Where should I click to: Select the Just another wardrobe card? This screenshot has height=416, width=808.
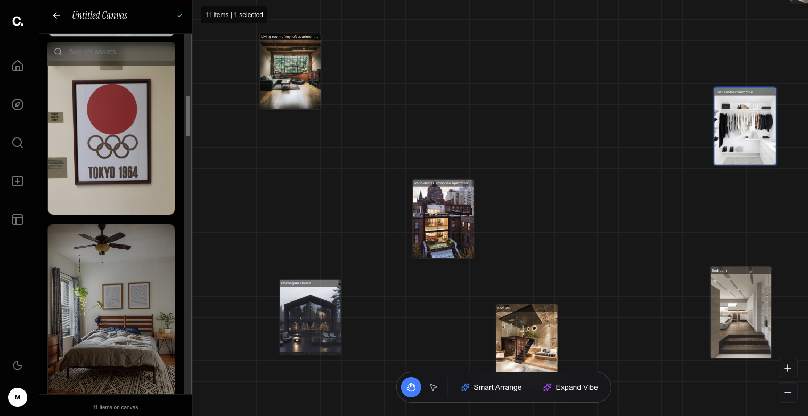[x=745, y=126]
